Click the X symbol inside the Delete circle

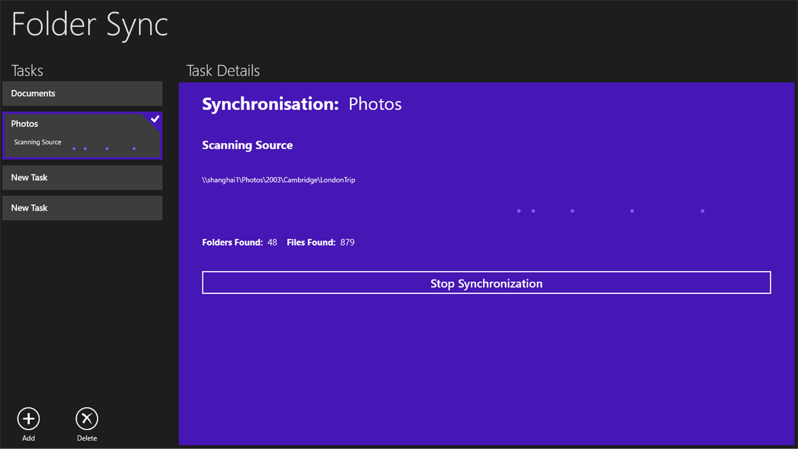click(87, 418)
